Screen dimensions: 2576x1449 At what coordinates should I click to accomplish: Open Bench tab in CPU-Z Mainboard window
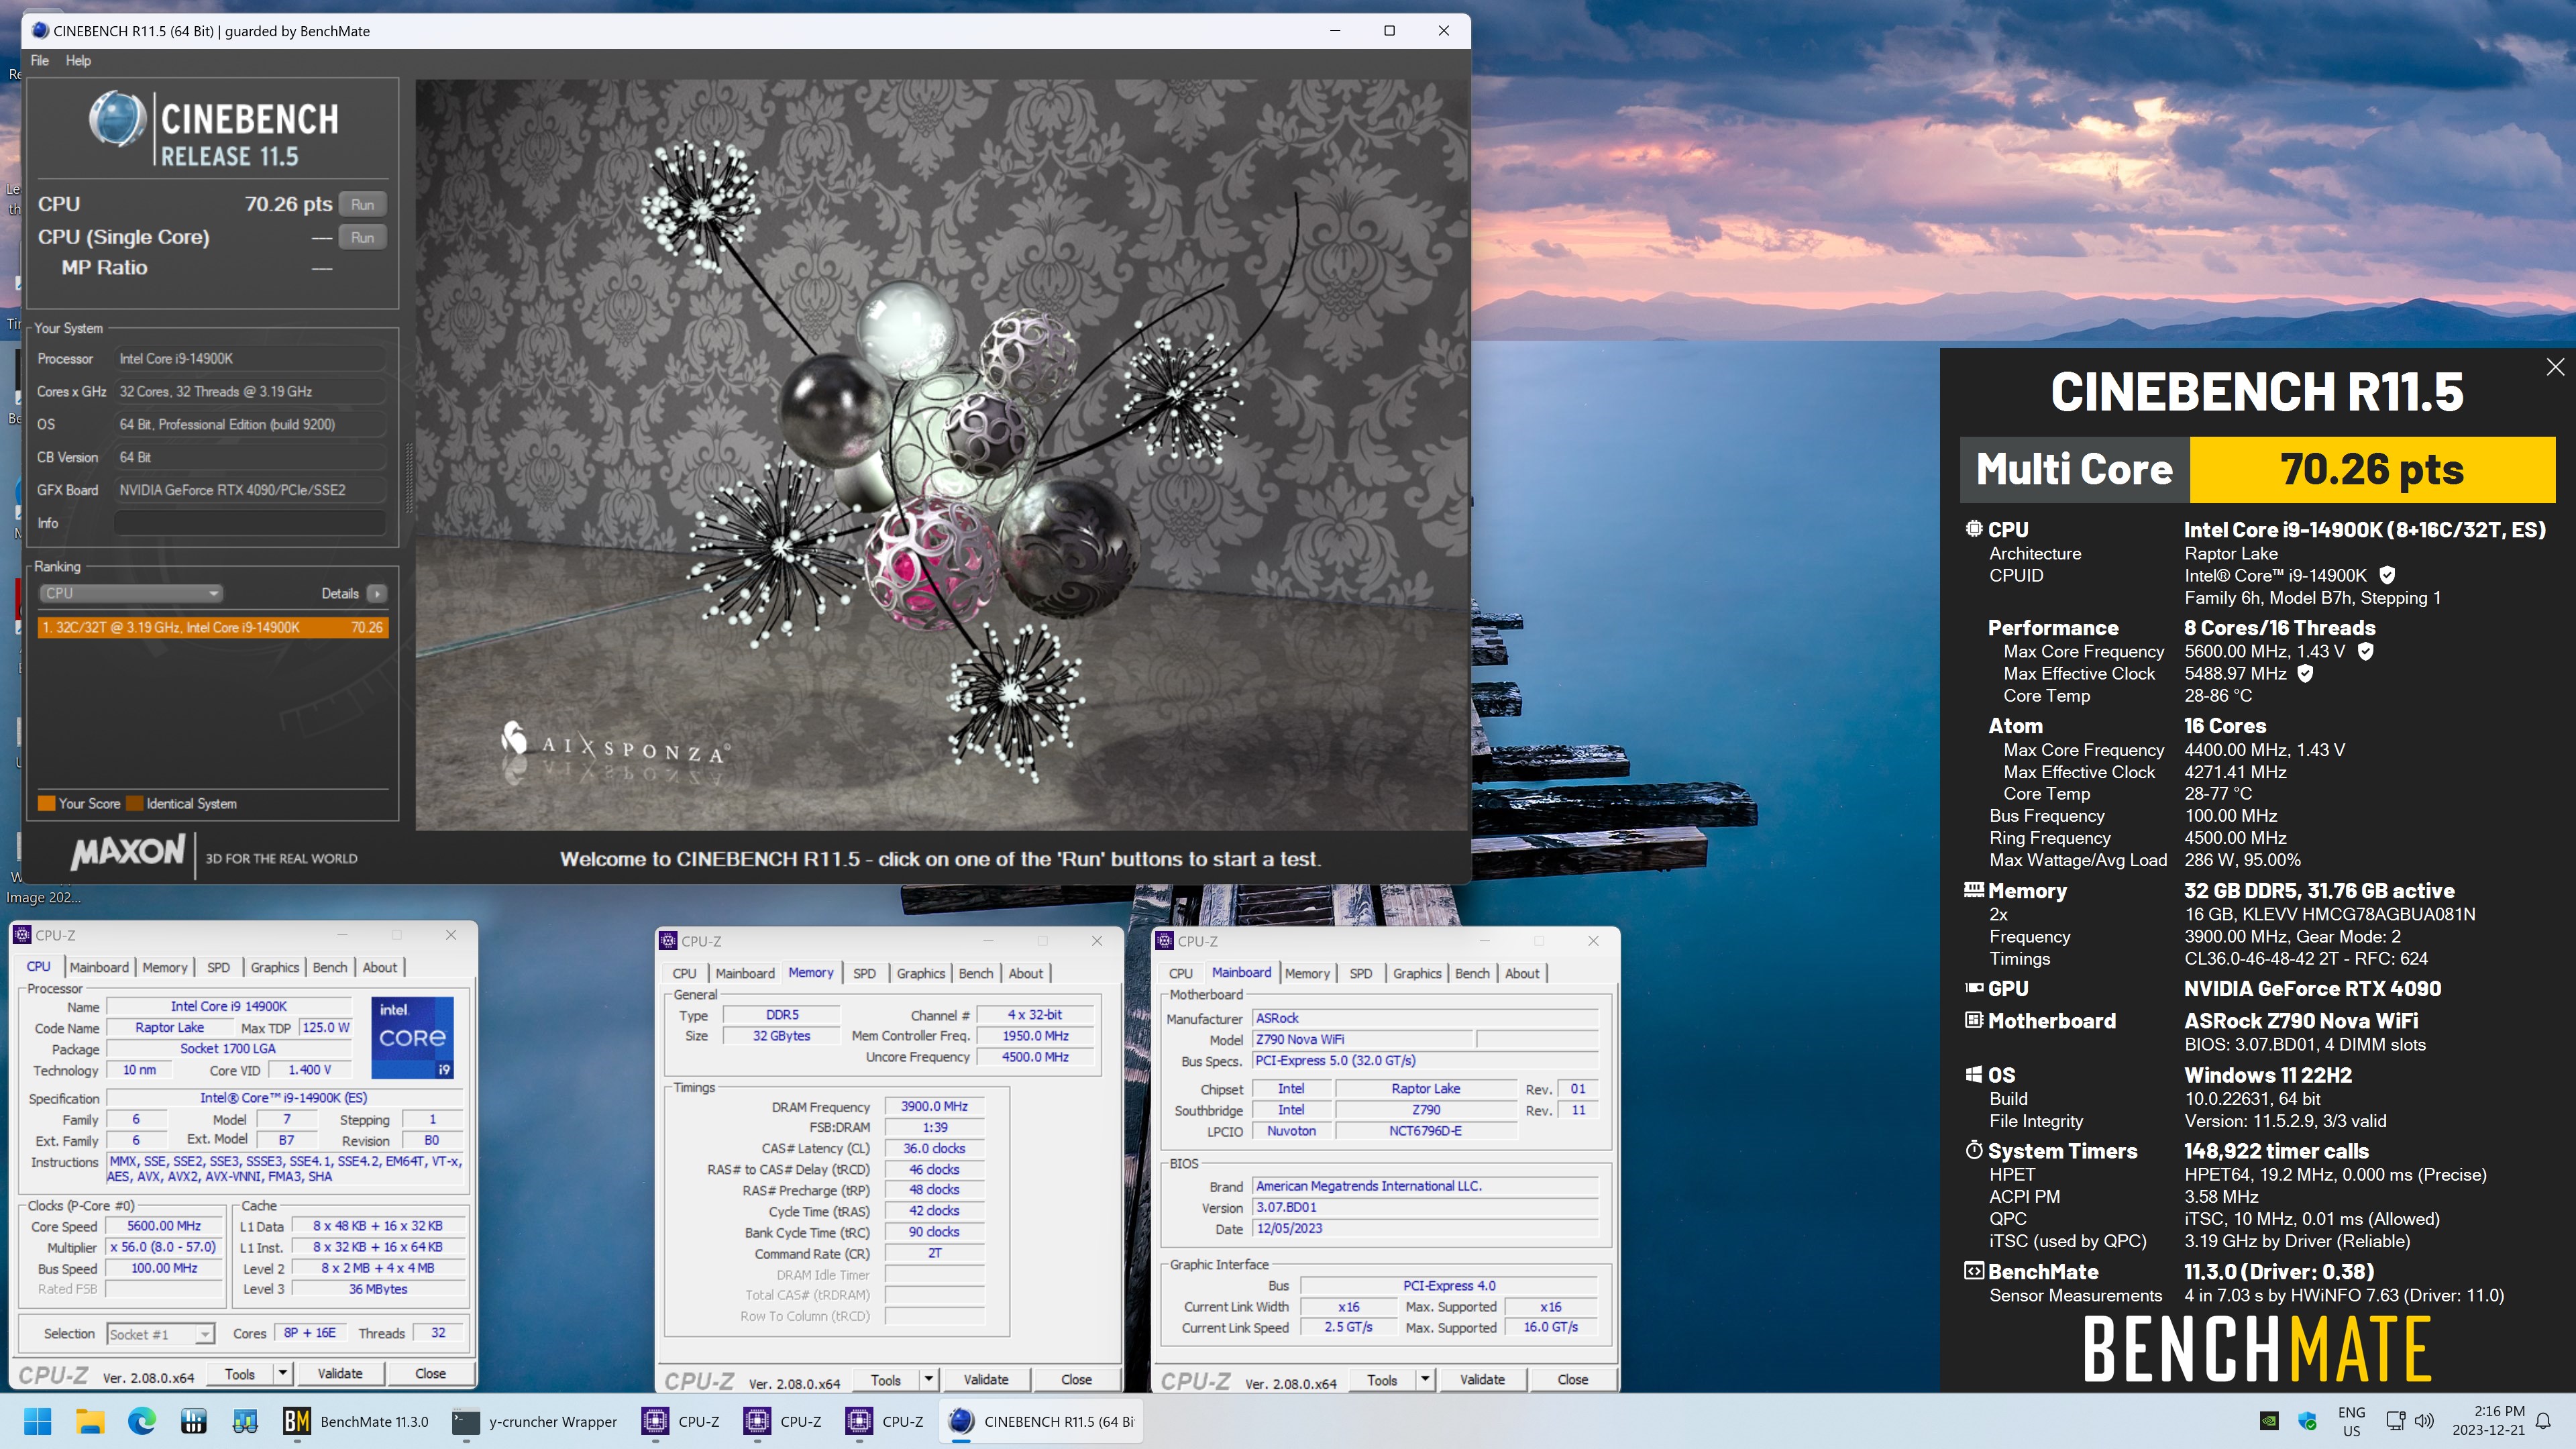(1472, 973)
